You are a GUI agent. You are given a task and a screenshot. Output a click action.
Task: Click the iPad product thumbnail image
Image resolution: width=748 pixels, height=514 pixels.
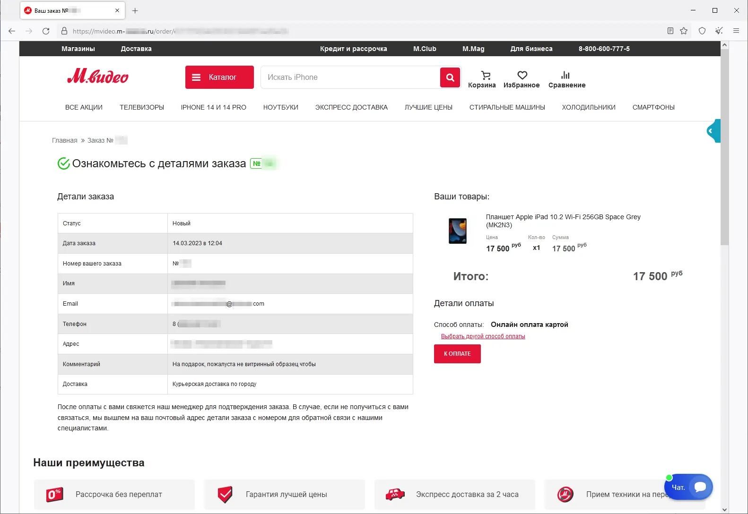457,231
